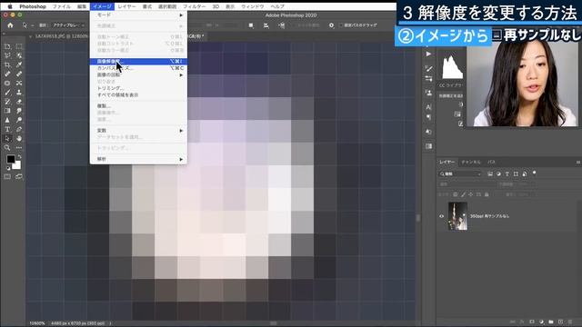Viewport: 582px width, 327px height.
Task: Expand the 変数 submenu
Action: point(138,131)
